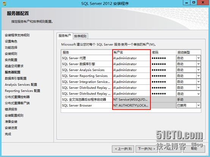
Task: Select the SQL Server Browser service row
Action: click(x=131, y=105)
